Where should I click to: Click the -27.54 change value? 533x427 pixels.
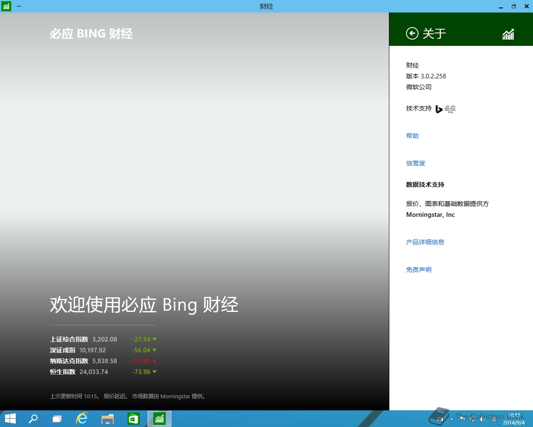coord(141,339)
